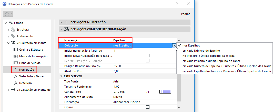Select 'em cada Número de Espelho'
273x112 pixels.
click(201, 51)
